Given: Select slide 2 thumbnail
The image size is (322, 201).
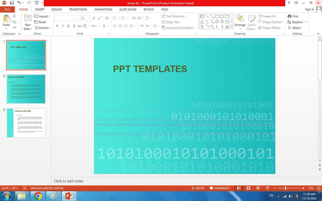Looking at the screenshot, I should (26, 89).
